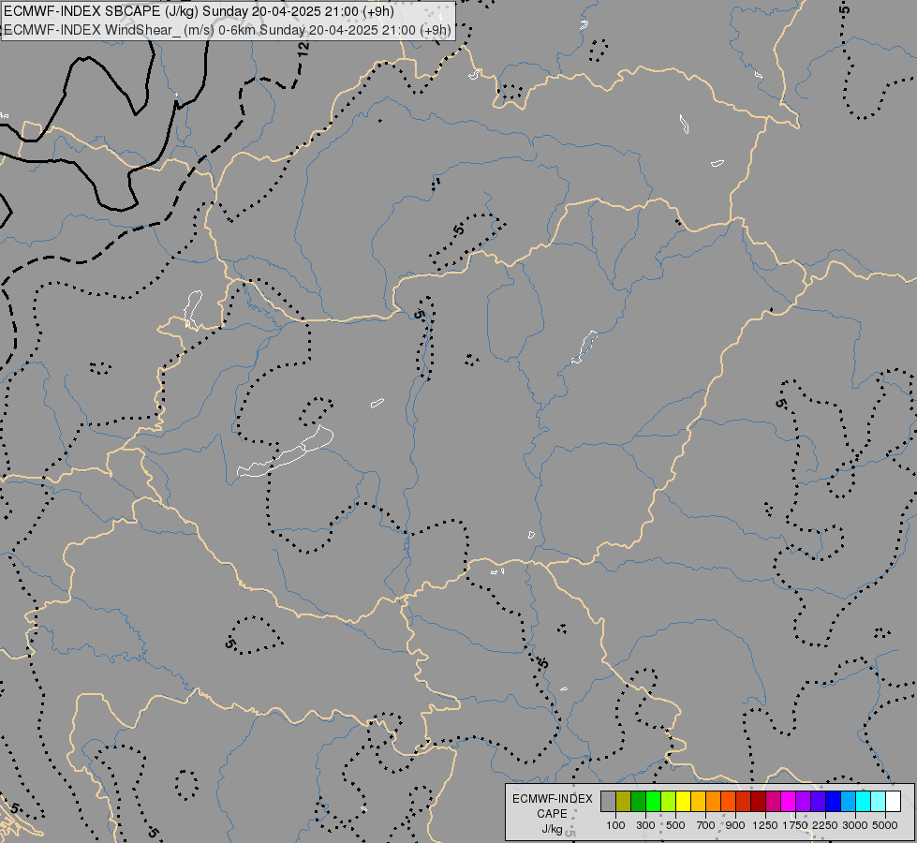Click the legend value label 900
The height and width of the screenshot is (843, 917).
click(x=735, y=825)
